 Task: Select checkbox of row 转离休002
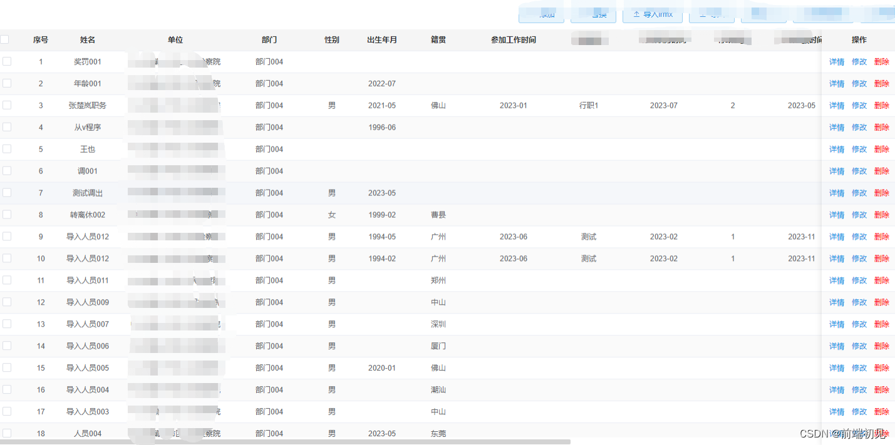point(7,215)
